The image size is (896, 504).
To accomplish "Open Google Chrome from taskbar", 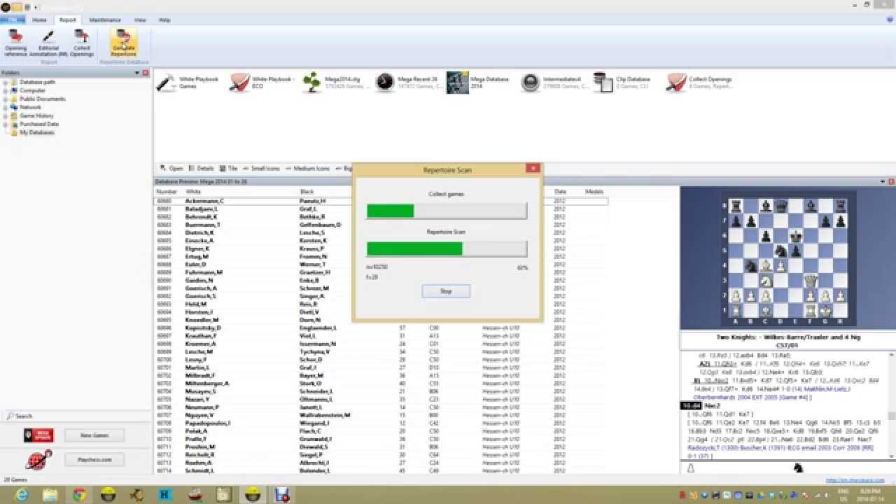I will [79, 494].
